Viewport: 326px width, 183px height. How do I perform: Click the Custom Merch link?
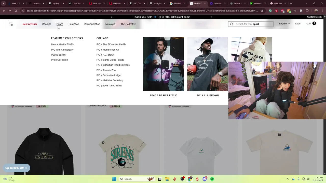314,17
